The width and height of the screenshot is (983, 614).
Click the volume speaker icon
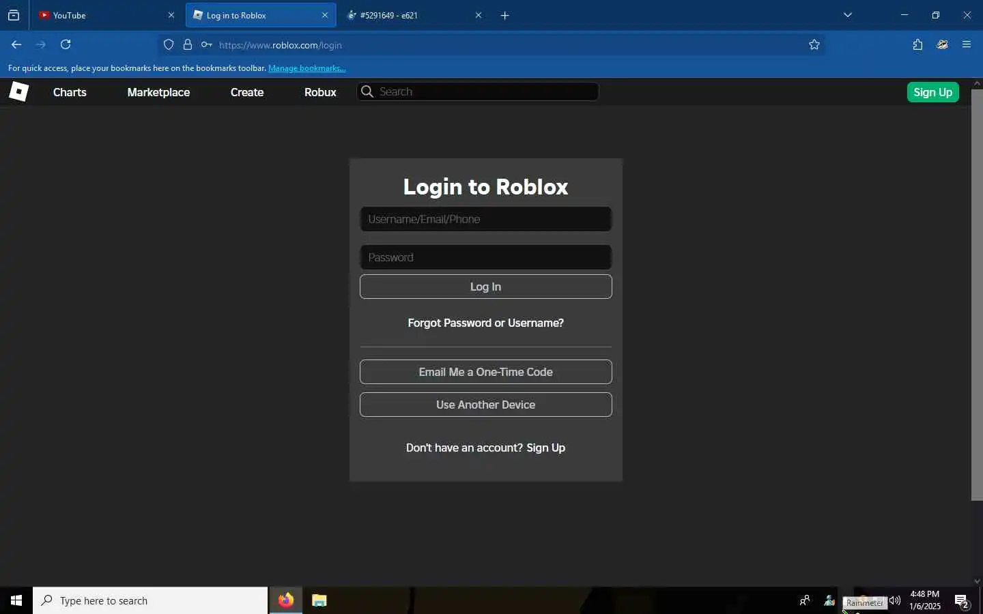(x=895, y=600)
